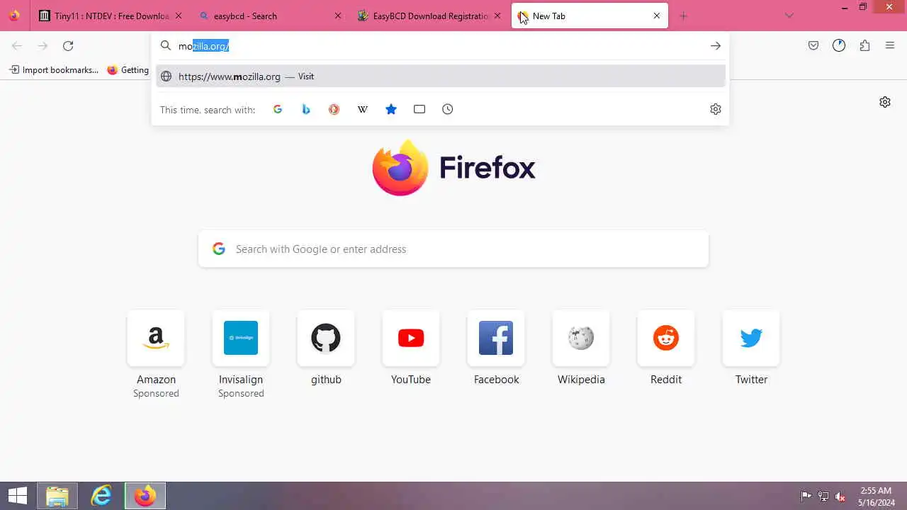Viewport: 907px width, 510px height.
Task: Switch to EasyBCD Download Registration tab
Action: [429, 16]
